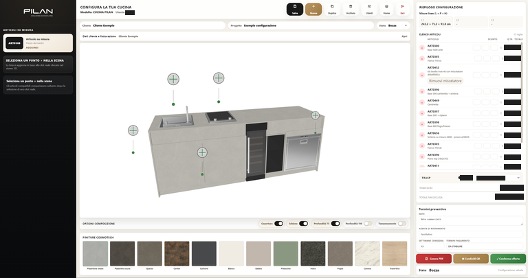
Task: Click Aggiungi for Articolo su misura
Action: coord(32,48)
